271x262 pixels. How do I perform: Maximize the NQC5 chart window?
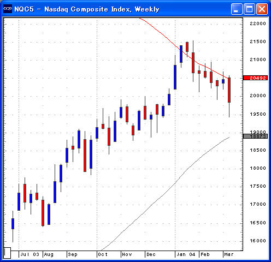coord(249,9)
